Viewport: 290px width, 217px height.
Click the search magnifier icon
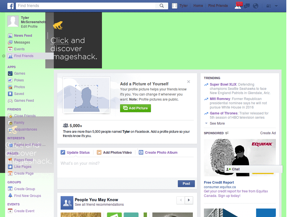click(162, 6)
